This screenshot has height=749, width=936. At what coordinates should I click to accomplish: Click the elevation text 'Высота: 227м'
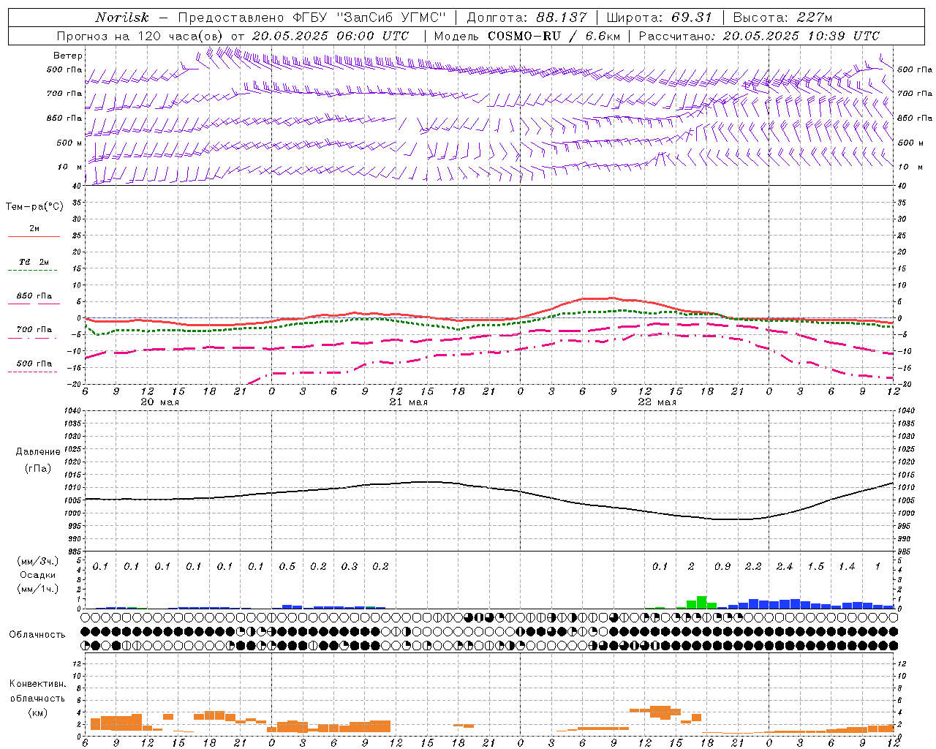782,18
